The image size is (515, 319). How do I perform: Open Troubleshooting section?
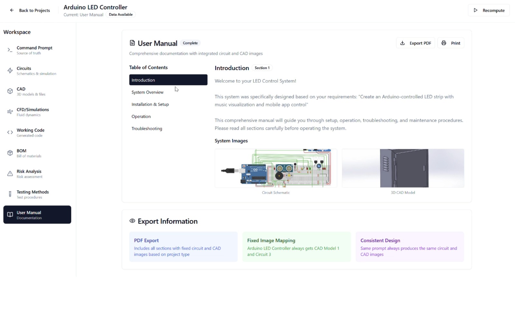(168, 128)
